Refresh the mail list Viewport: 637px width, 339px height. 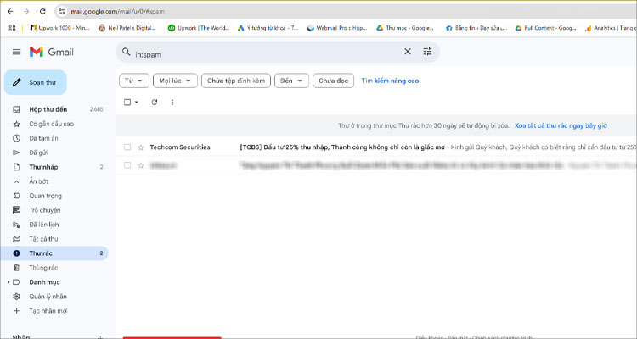(x=155, y=103)
